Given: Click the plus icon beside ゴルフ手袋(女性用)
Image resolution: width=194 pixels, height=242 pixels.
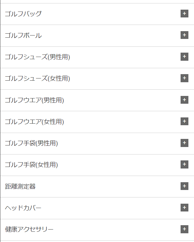Looking at the screenshot, I should 184,164.
